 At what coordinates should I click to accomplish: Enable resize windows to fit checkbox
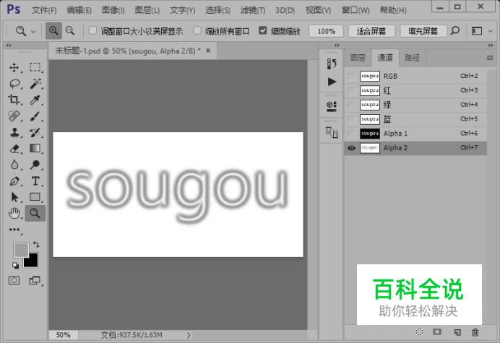click(x=92, y=30)
